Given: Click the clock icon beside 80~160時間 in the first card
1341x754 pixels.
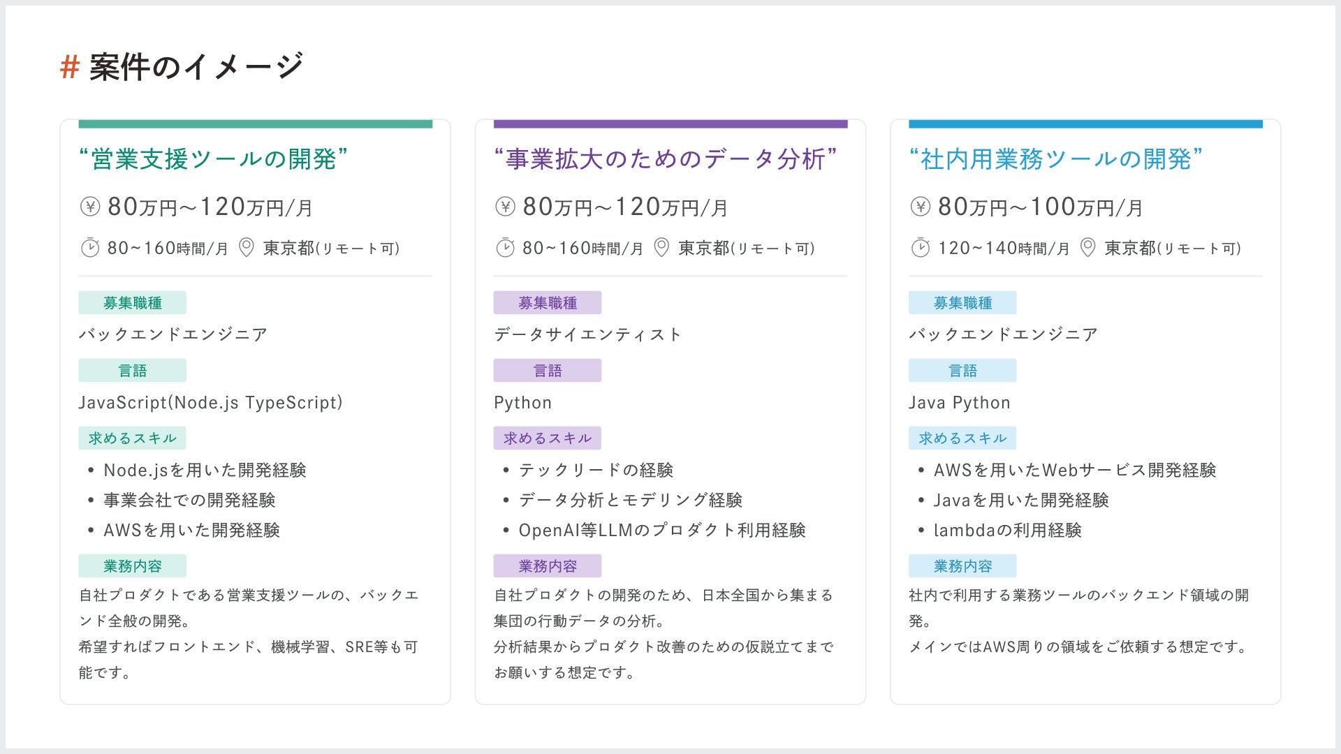Looking at the screenshot, I should [x=90, y=248].
